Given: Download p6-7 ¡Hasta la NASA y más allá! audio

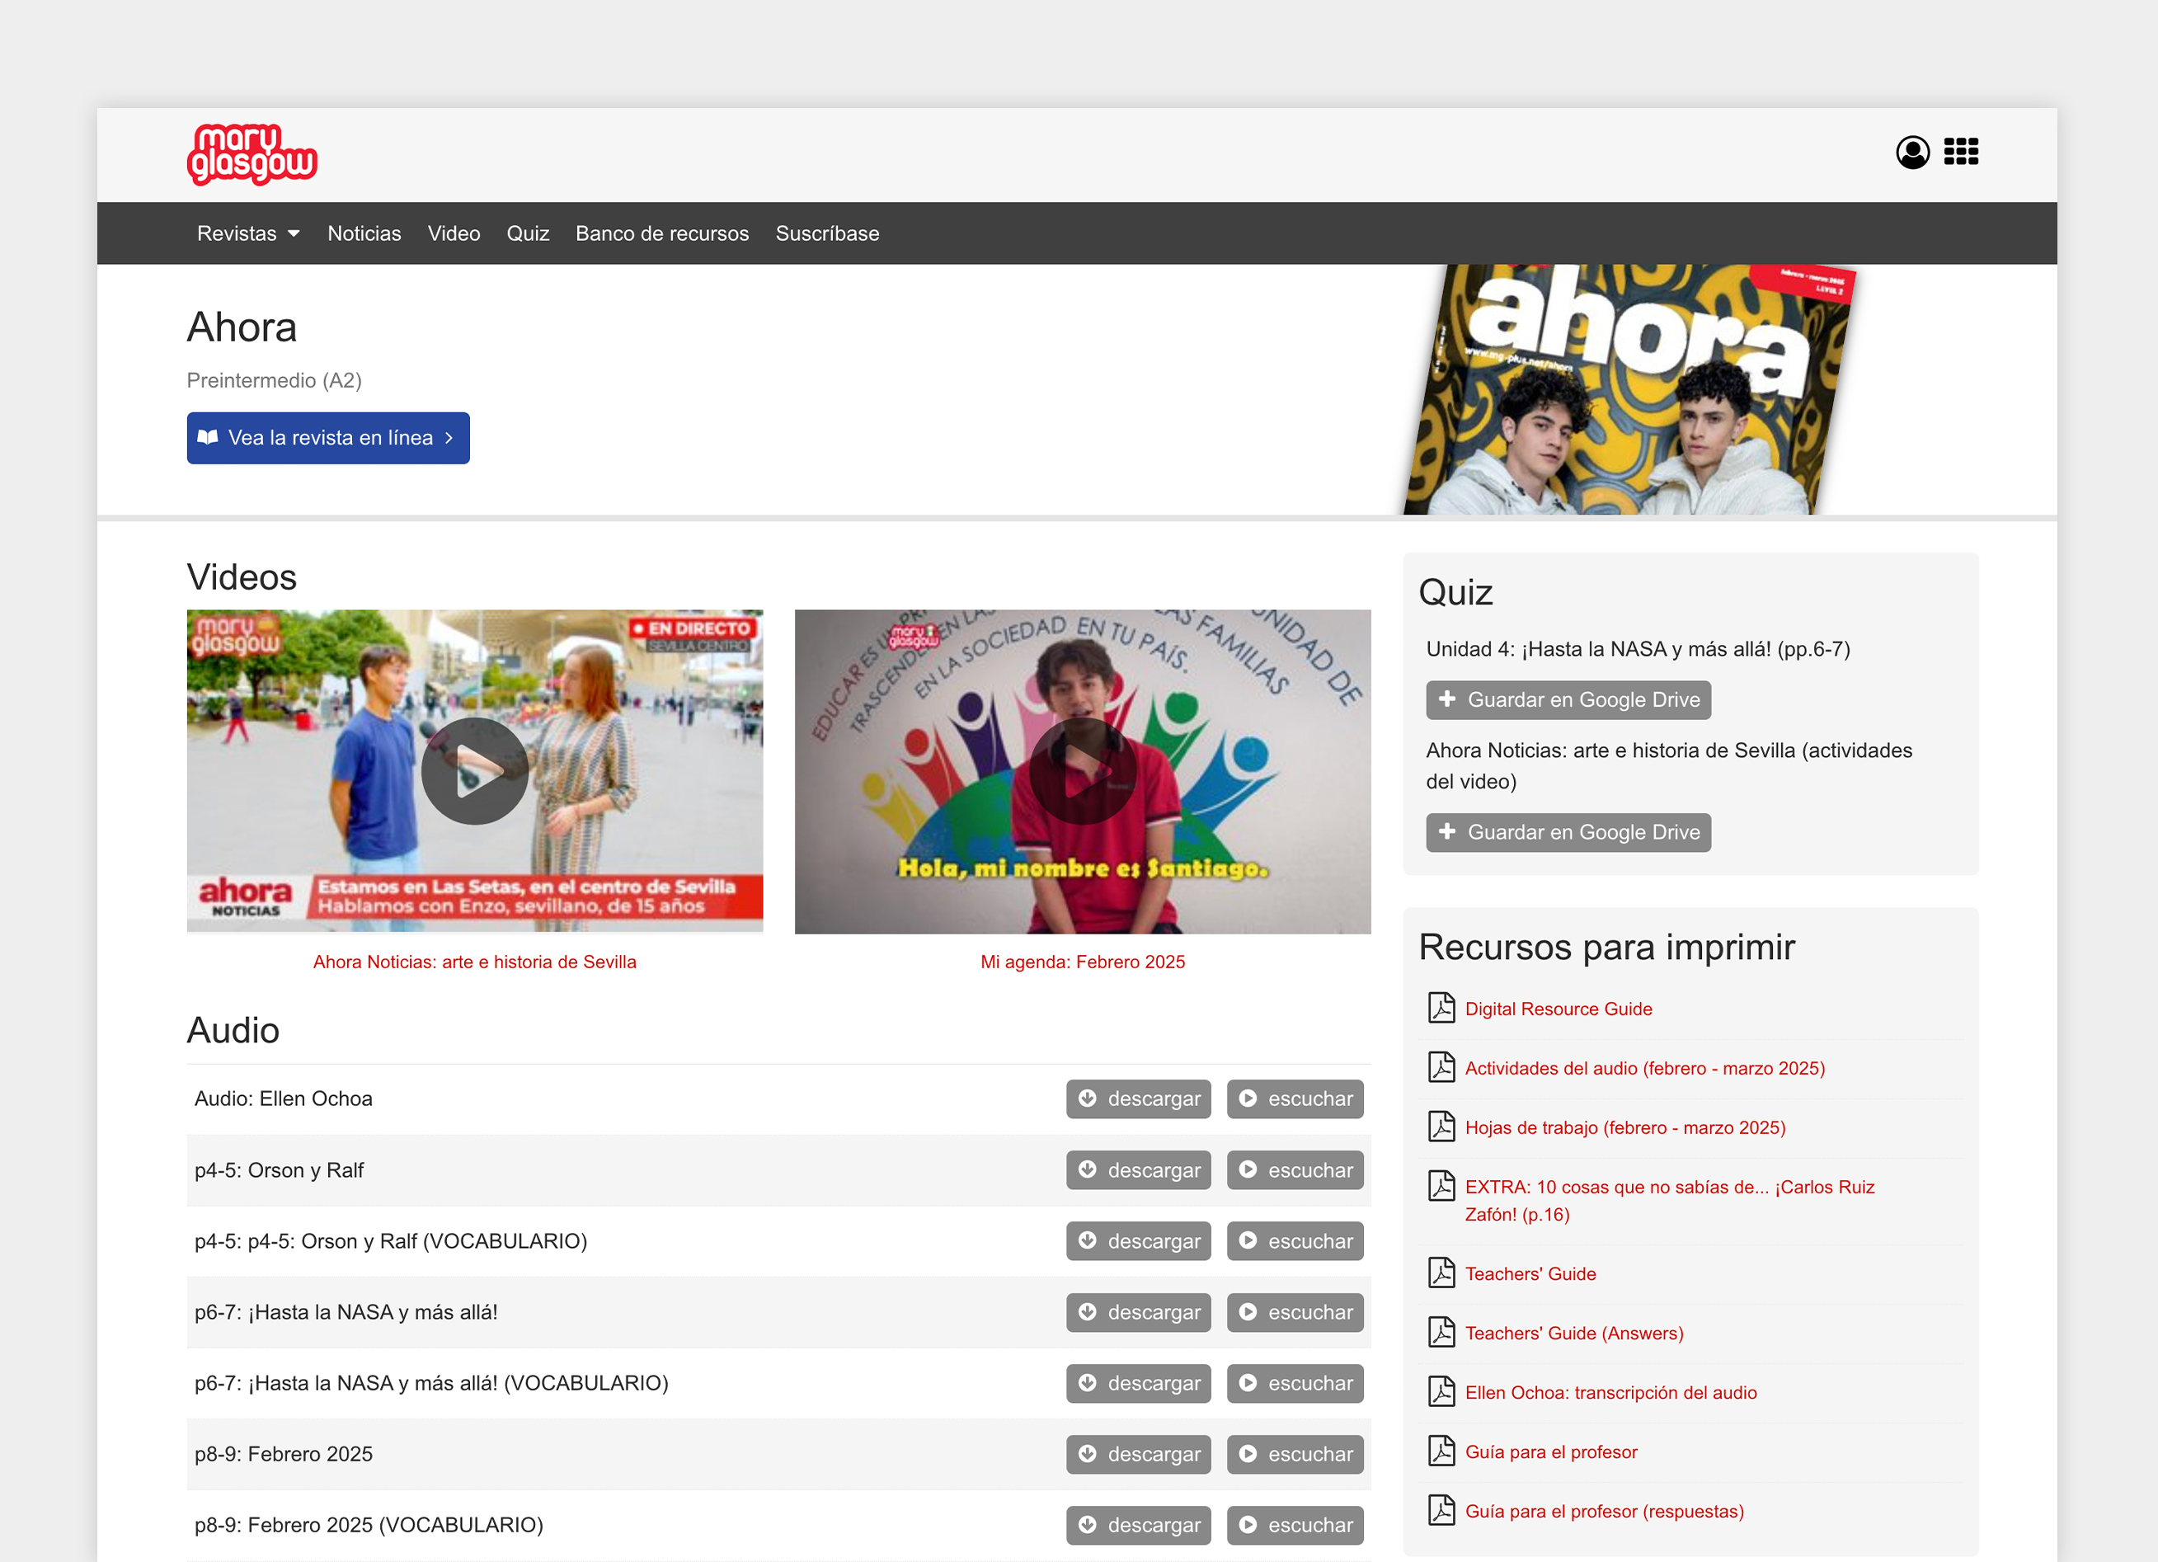Looking at the screenshot, I should pos(1138,1311).
